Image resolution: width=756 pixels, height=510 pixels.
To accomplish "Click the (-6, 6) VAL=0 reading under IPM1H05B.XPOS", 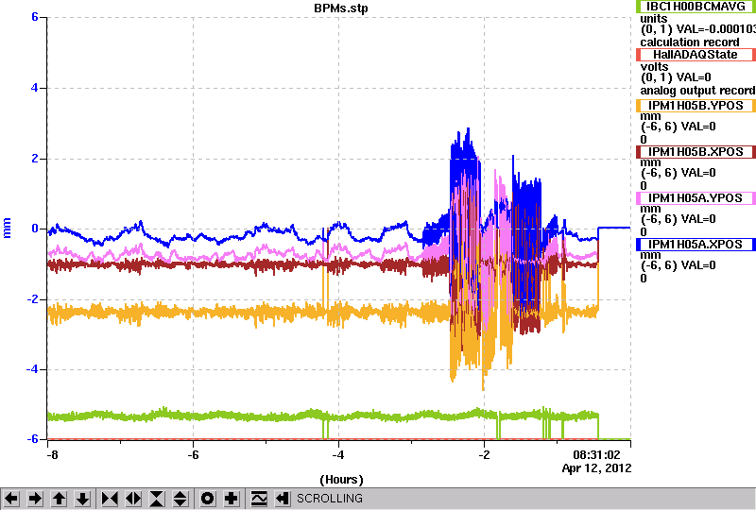I will pyautogui.click(x=678, y=173).
